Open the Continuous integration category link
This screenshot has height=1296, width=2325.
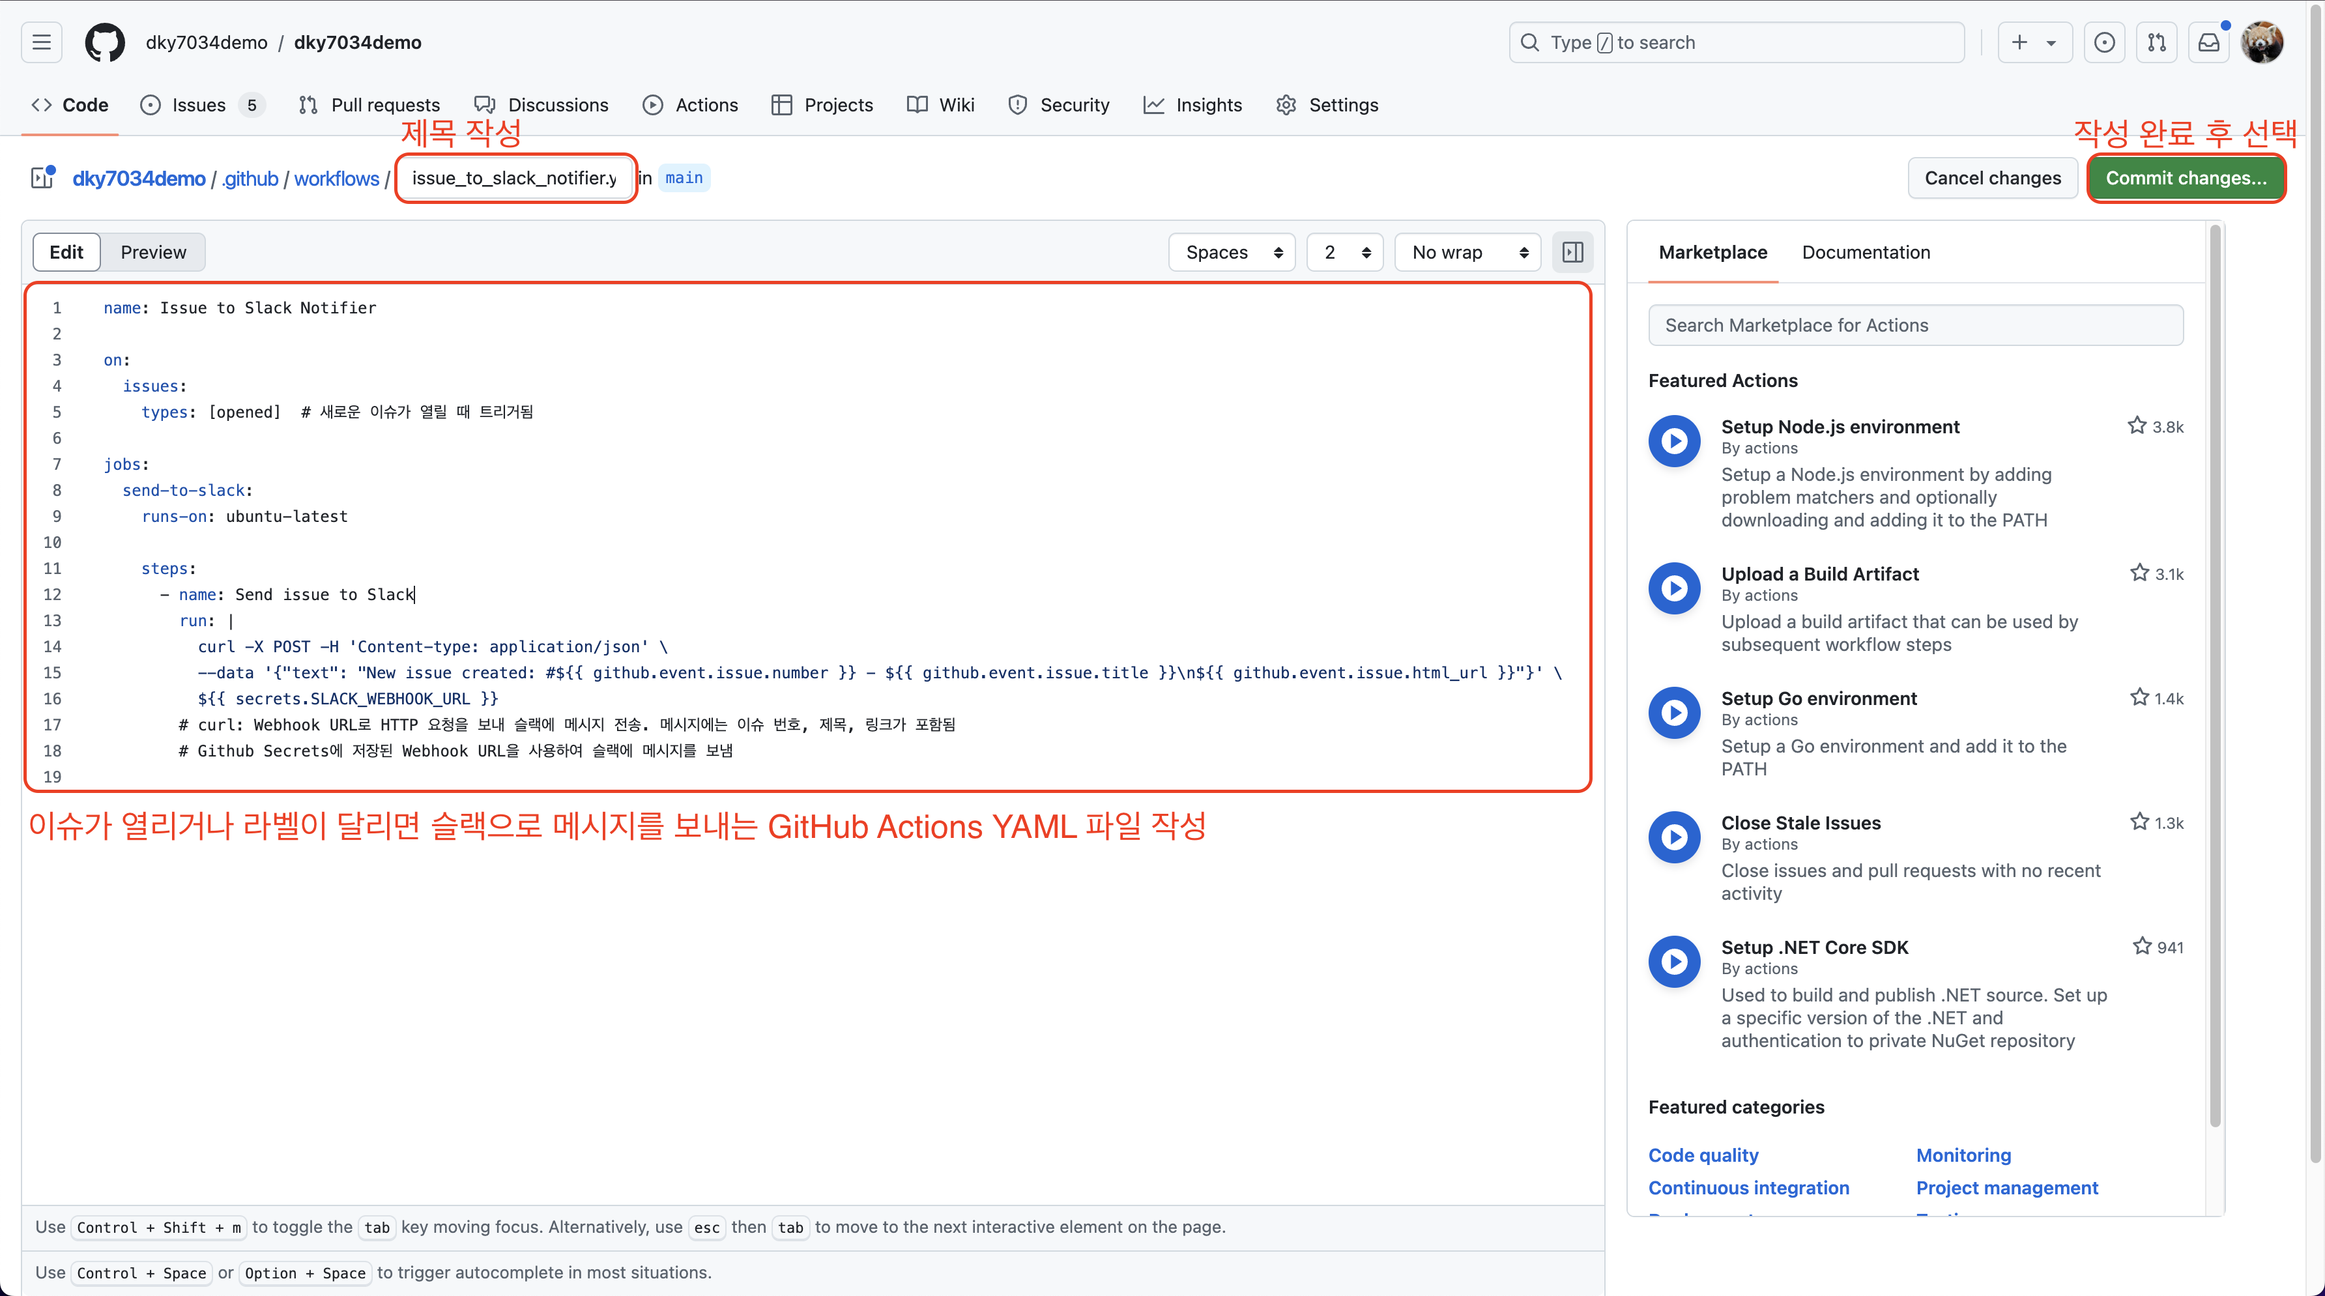tap(1748, 1188)
